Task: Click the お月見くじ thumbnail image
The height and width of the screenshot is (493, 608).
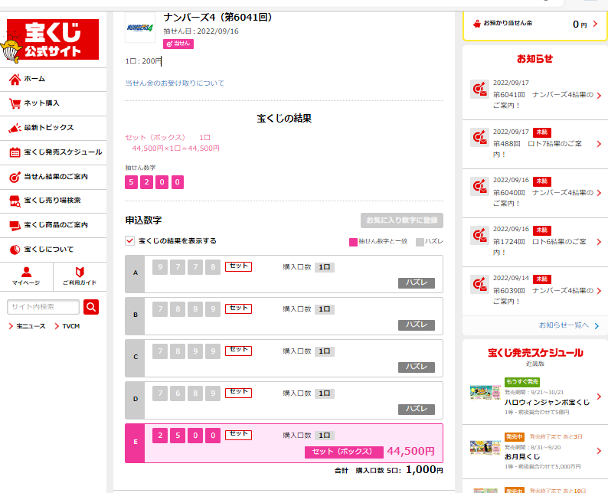Action: point(485,447)
